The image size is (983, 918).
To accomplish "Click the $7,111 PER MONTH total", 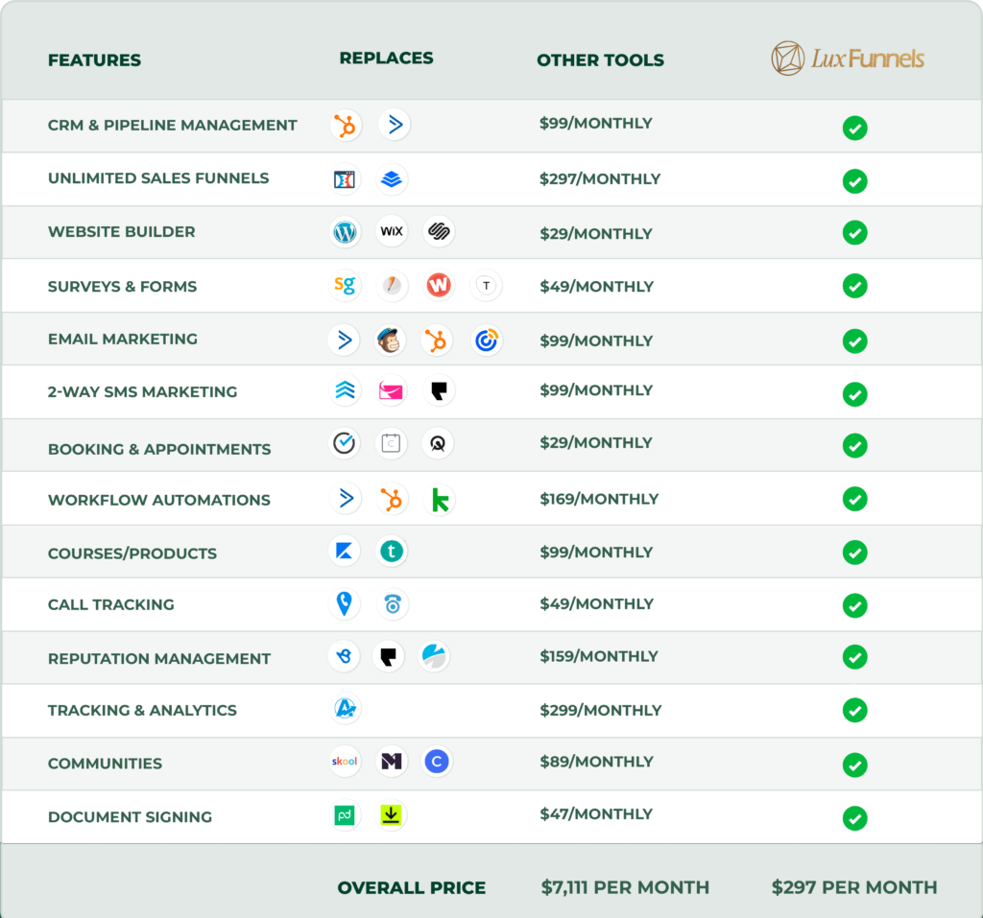I will pos(625,887).
